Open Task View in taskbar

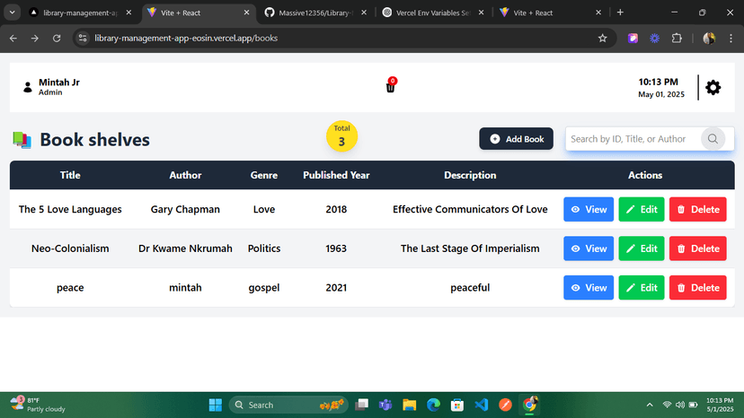click(361, 405)
